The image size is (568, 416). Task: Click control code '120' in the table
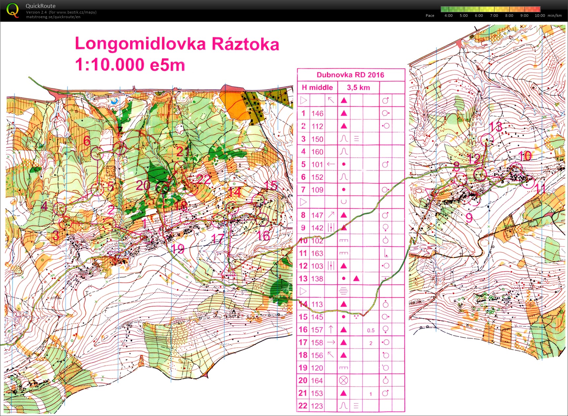coord(317,368)
